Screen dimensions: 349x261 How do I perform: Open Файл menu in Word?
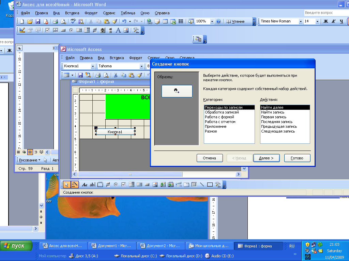tap(25, 13)
